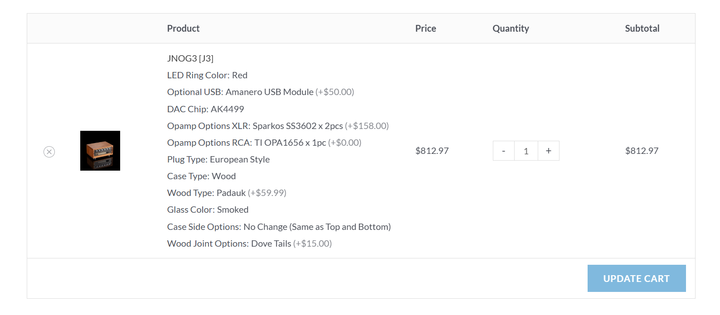
Task: Click the Wood Joint Options Dove Tails line
Action: 249,243
